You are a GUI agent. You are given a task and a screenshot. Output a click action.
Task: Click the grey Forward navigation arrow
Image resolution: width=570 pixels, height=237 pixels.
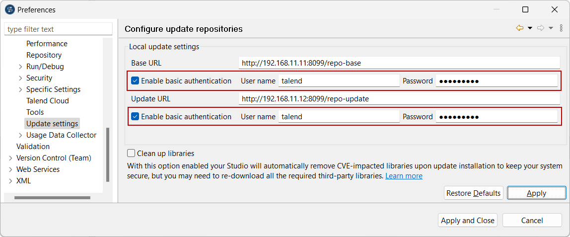click(x=541, y=28)
